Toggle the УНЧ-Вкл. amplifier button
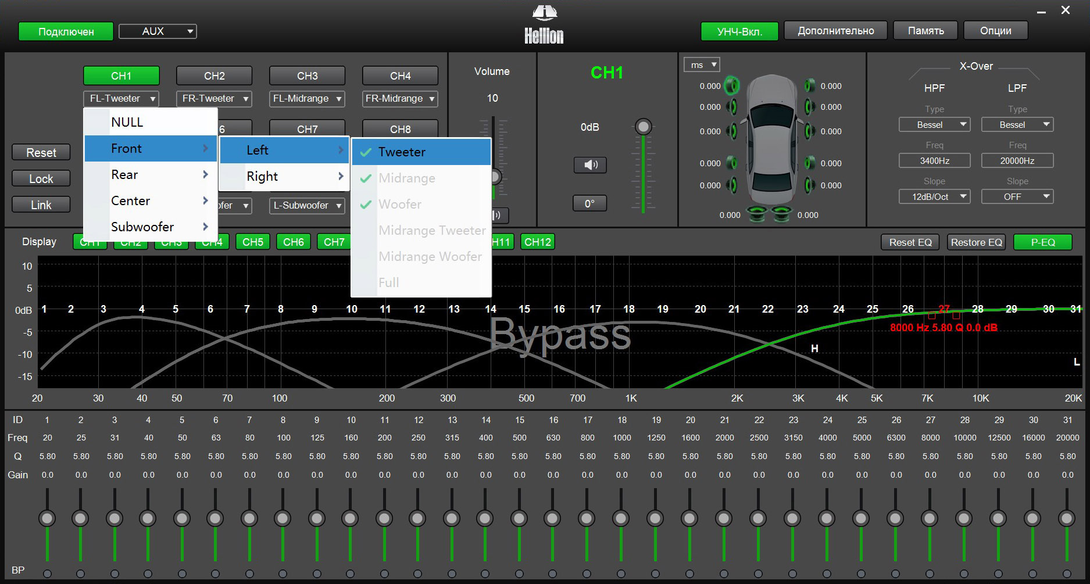Viewport: 1090px width, 584px height. pos(739,31)
